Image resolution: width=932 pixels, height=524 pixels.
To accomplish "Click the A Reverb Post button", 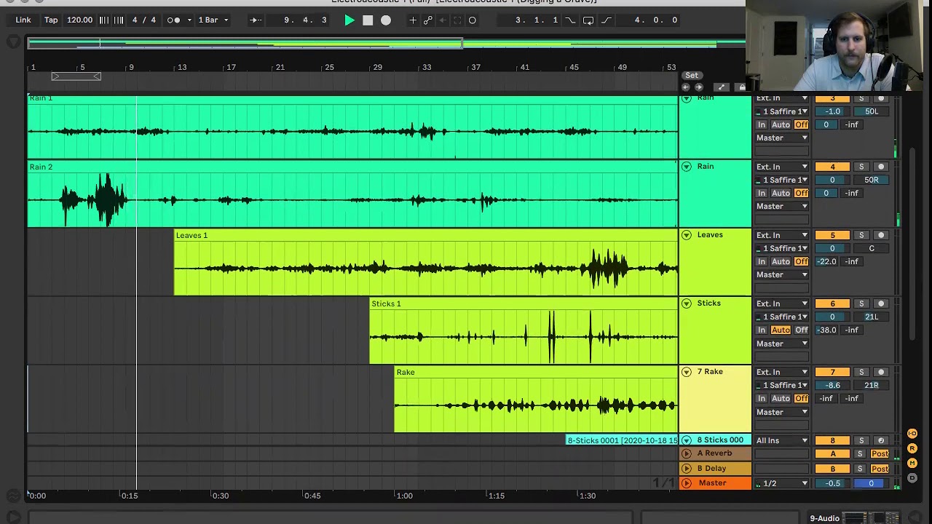I will point(880,453).
